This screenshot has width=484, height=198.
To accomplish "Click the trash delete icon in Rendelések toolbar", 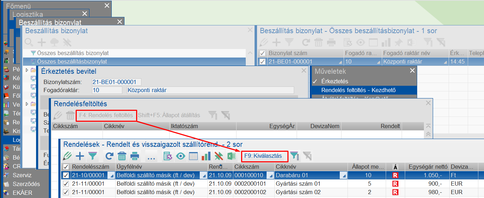I will click(122, 156).
